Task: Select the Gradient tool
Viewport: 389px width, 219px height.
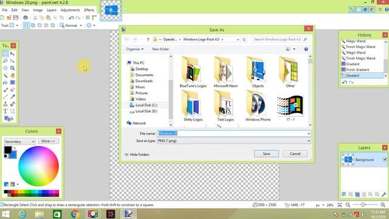Action: point(12,83)
